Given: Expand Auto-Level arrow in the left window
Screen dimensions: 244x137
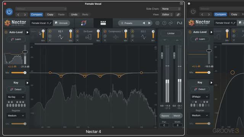Looking at the screenshot, I should 27,32.
